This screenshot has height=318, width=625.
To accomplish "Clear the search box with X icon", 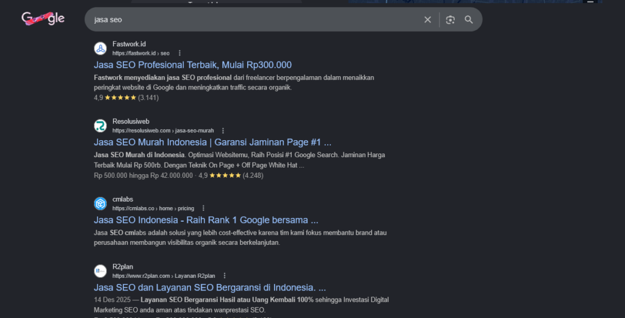I will pyautogui.click(x=428, y=19).
